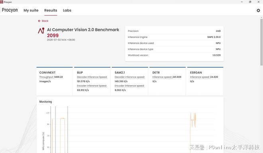The image size is (263, 153).
Task: Click the vertical scrollbar thumb
Action: coord(261,42)
